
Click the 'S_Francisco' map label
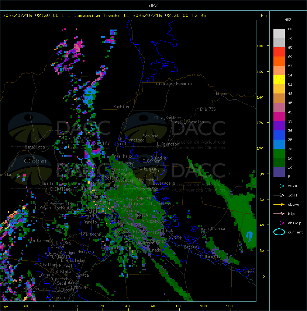click(132, 140)
